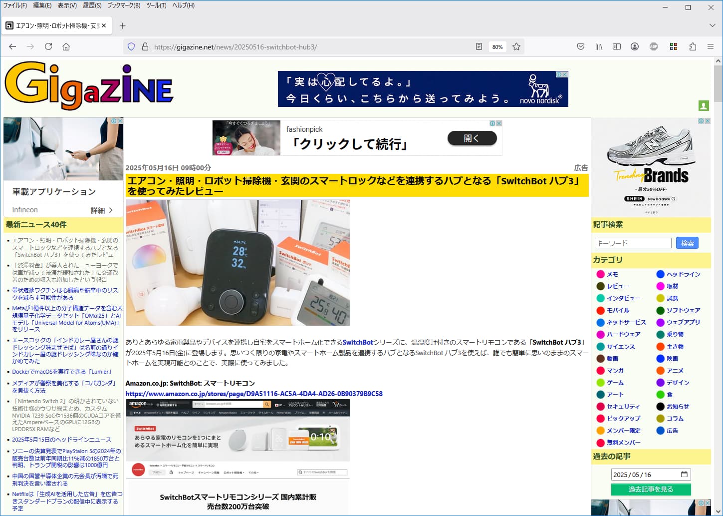Open the date picker calendar in past articles
This screenshot has height=516, width=723.
(684, 475)
